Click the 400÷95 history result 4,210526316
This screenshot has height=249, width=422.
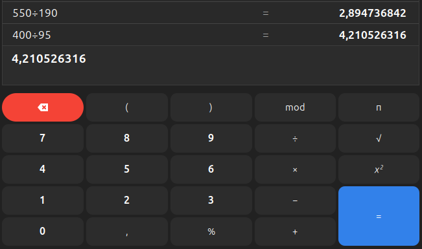tap(373, 35)
